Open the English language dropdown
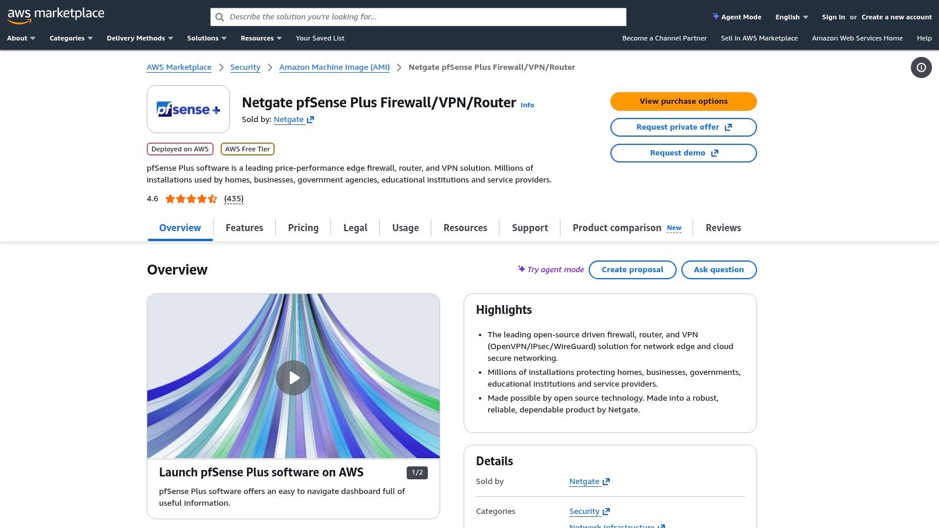 tap(790, 16)
